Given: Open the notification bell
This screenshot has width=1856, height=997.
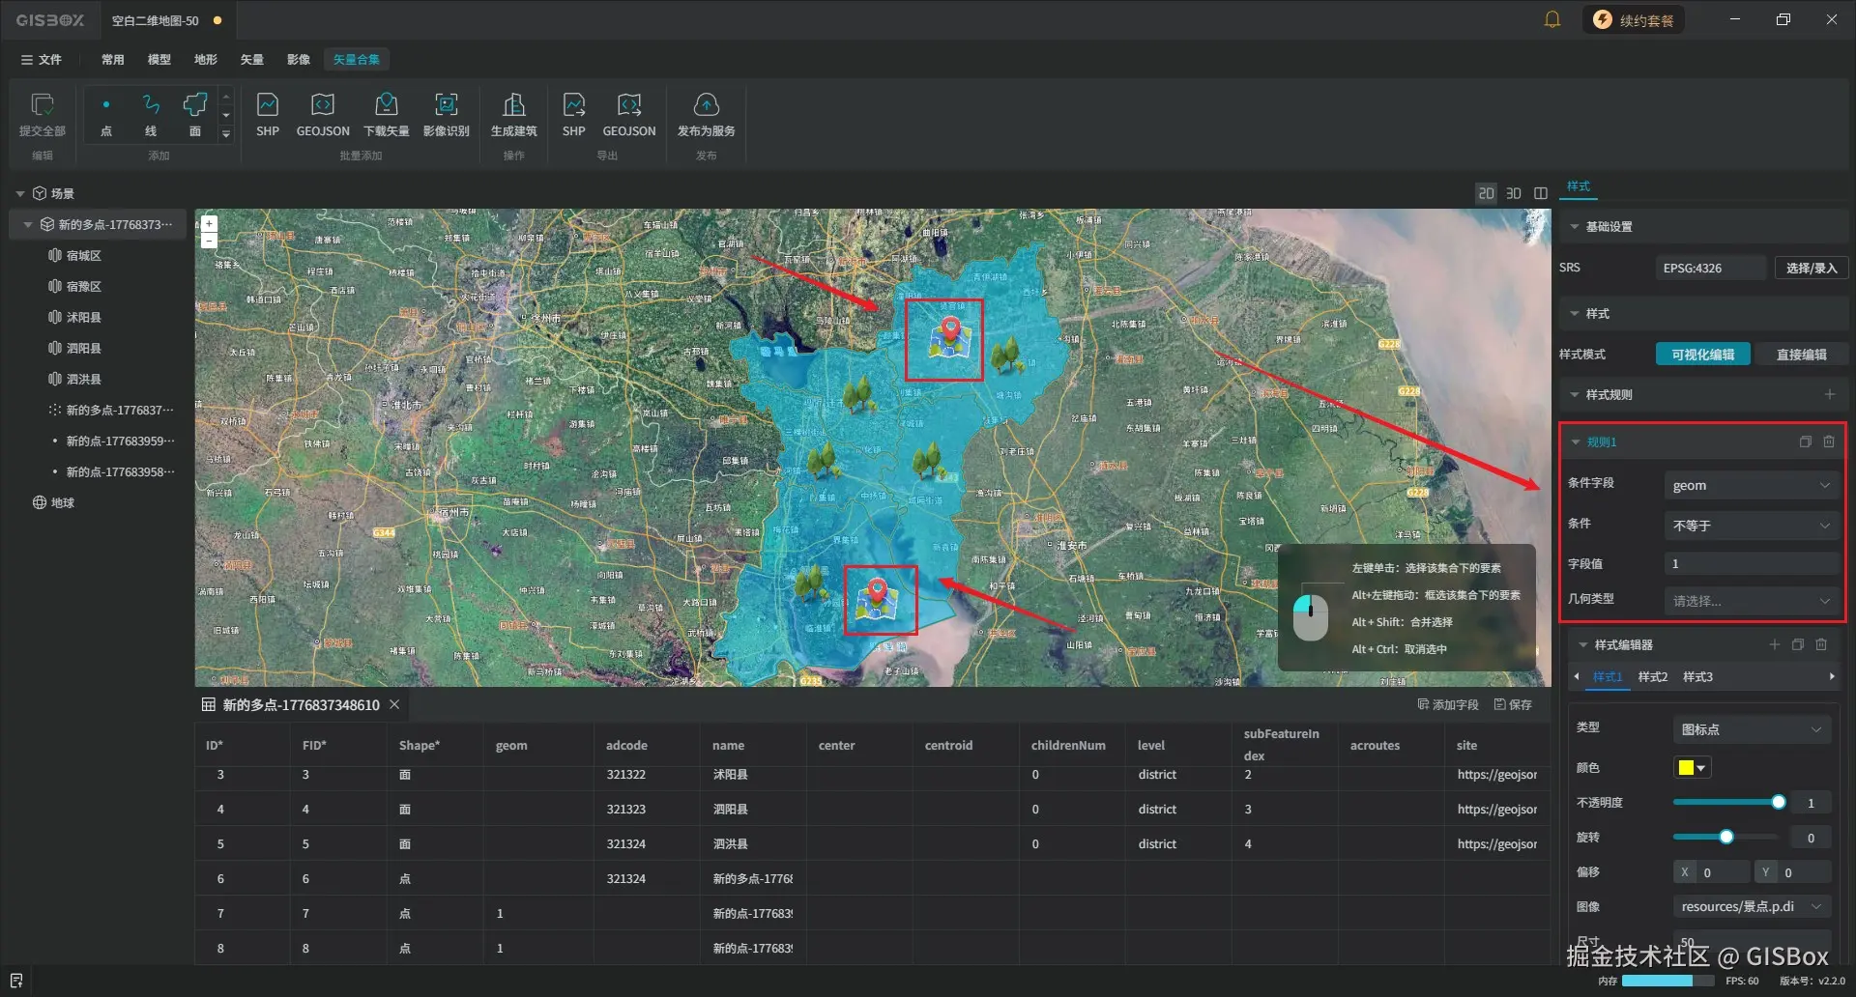Looking at the screenshot, I should (1552, 20).
